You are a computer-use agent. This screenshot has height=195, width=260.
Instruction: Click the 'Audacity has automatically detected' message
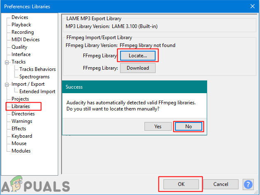[131, 106]
